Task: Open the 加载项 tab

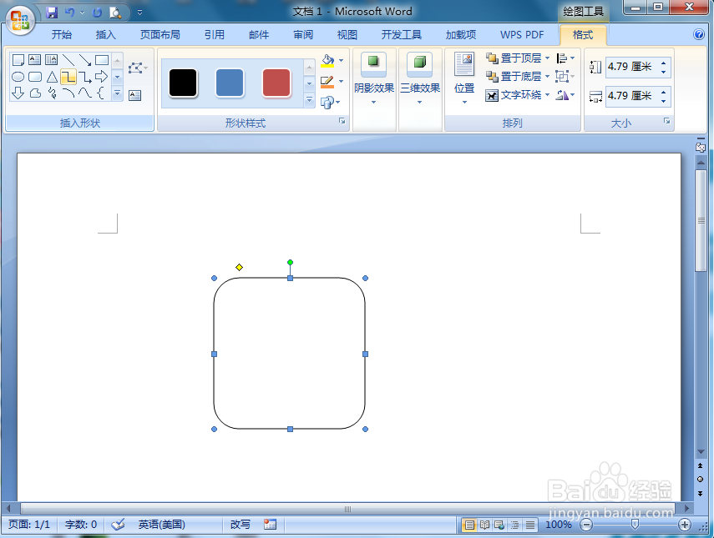Action: (x=461, y=34)
